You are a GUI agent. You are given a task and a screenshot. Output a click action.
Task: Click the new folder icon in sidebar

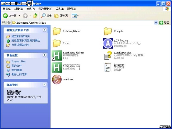click(x=8, y=37)
